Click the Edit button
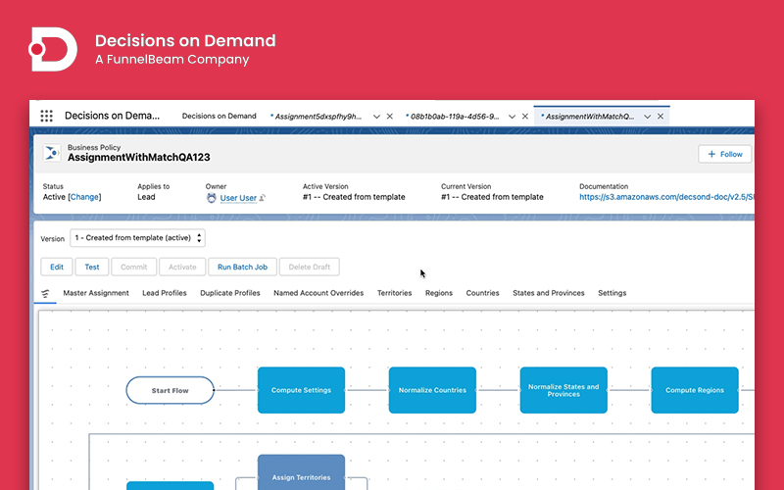 click(57, 267)
